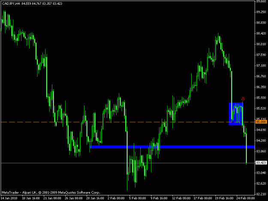Click the 88.010 price axis label
The image size is (268, 201).
[261, 44]
